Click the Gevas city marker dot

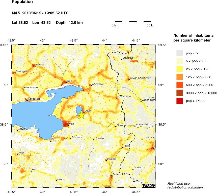(x=51, y=141)
